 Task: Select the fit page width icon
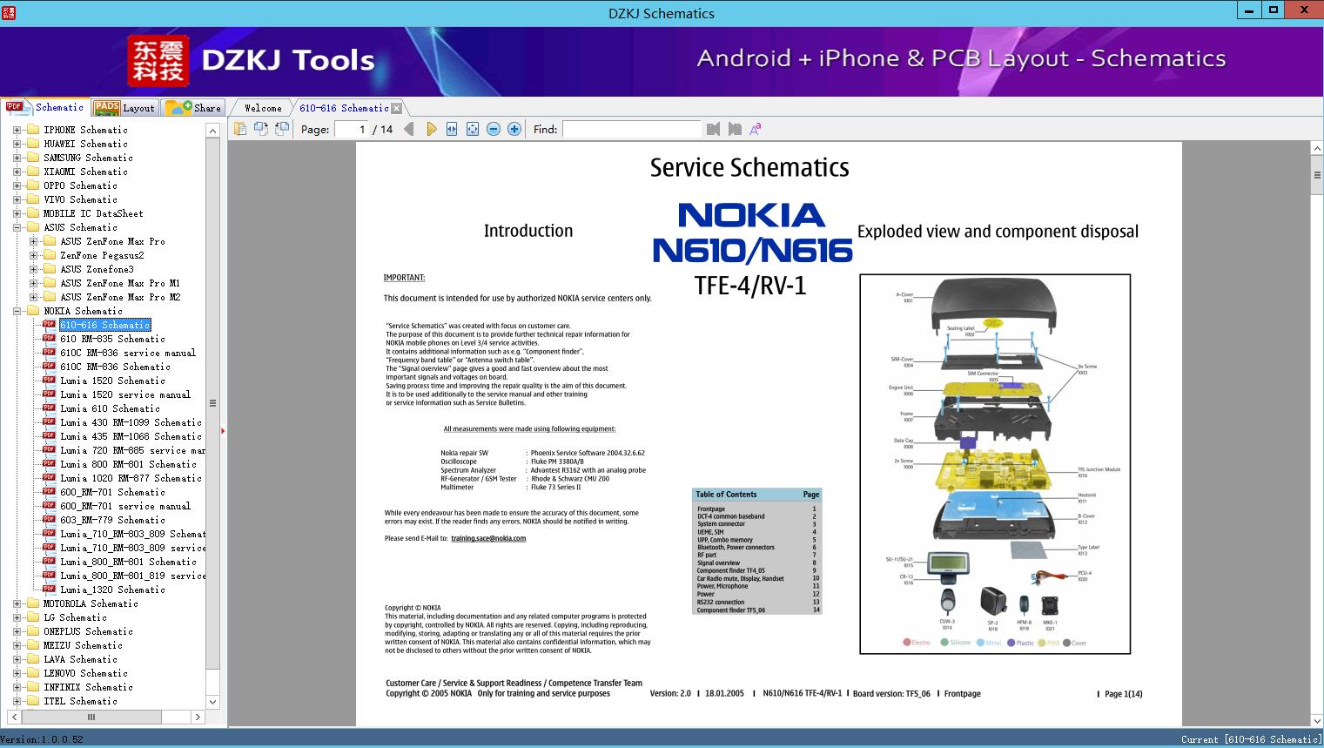(x=452, y=128)
